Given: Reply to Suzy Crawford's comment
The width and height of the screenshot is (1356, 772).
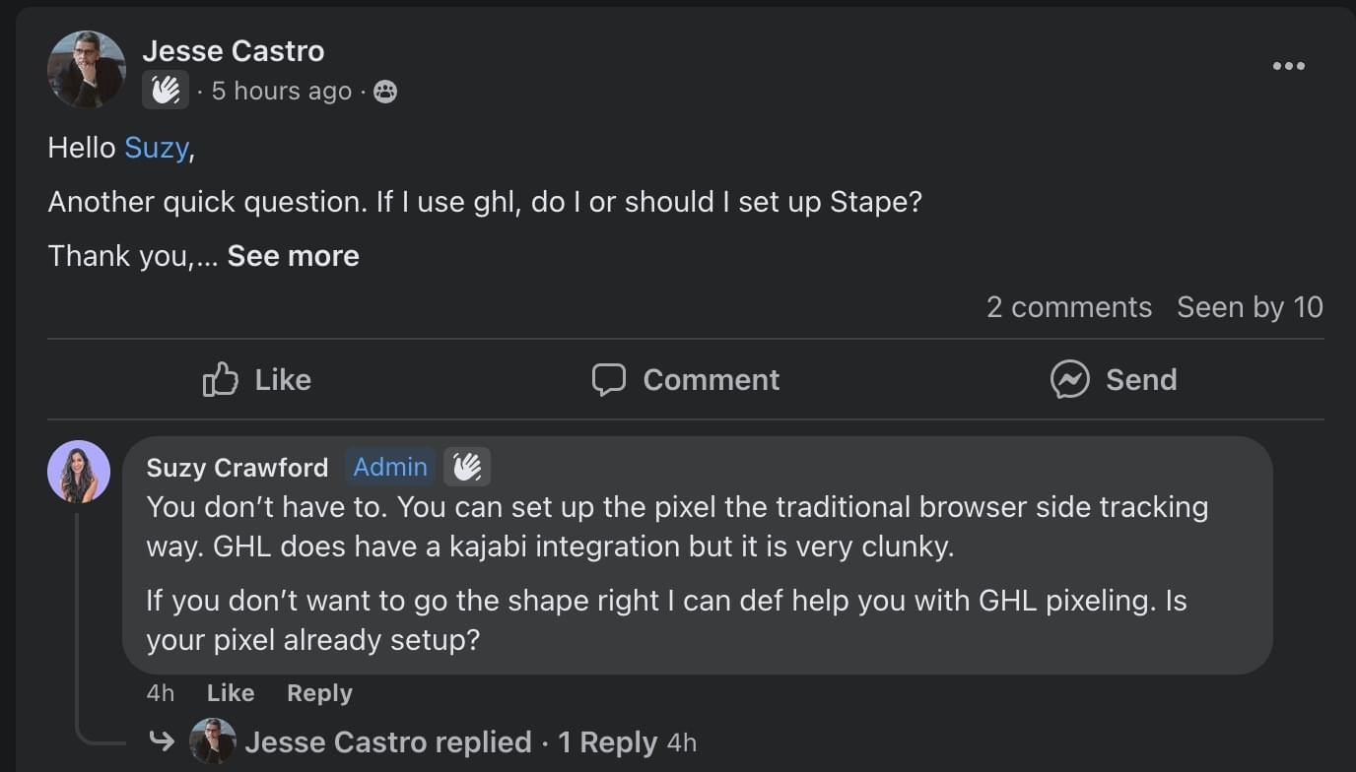Looking at the screenshot, I should pos(319,693).
